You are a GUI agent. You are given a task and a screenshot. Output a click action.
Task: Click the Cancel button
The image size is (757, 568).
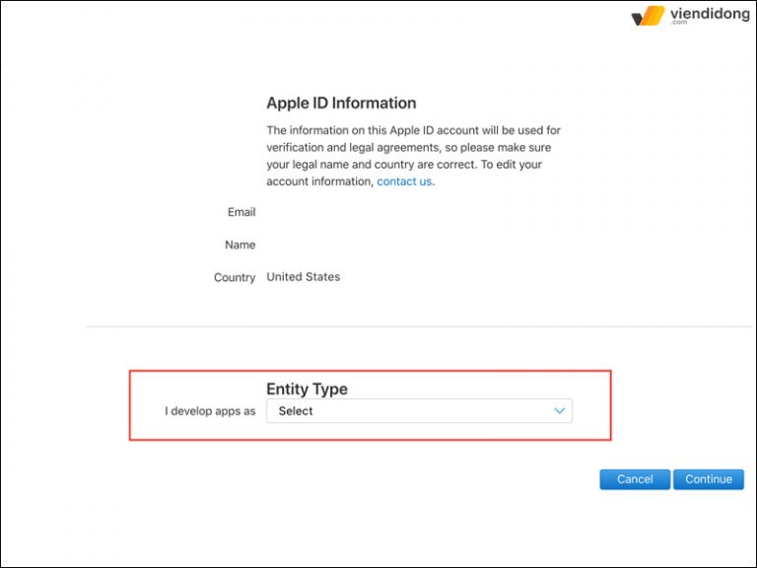[x=635, y=479]
